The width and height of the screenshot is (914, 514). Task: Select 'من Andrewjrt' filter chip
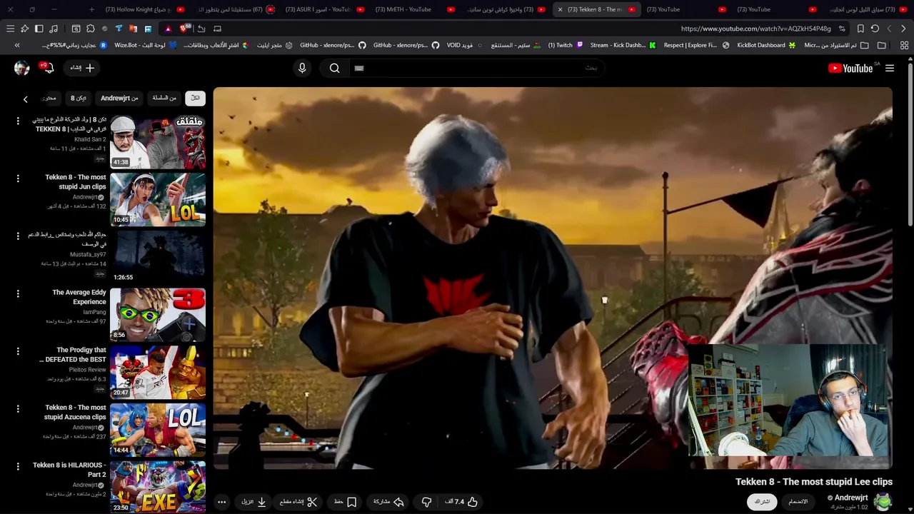[x=119, y=98]
